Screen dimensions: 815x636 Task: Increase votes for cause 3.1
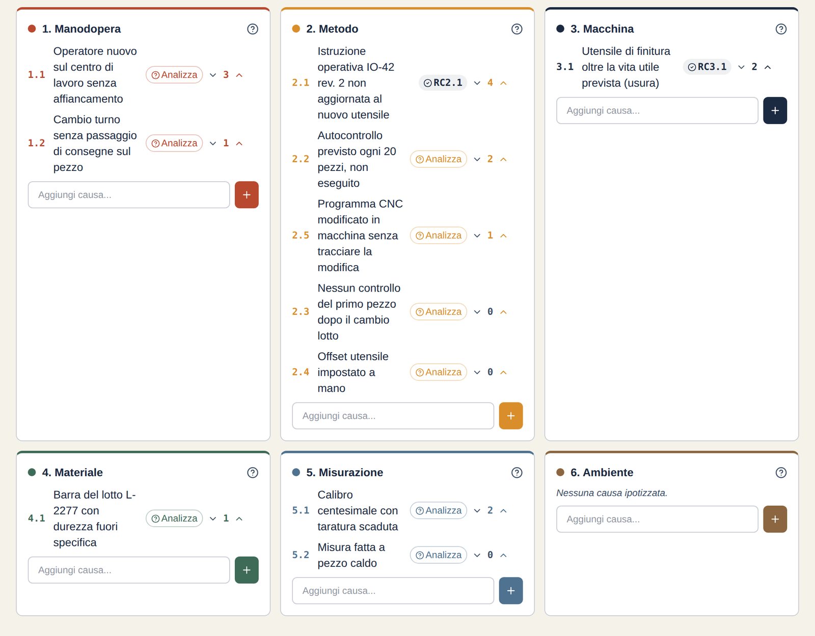(768, 67)
